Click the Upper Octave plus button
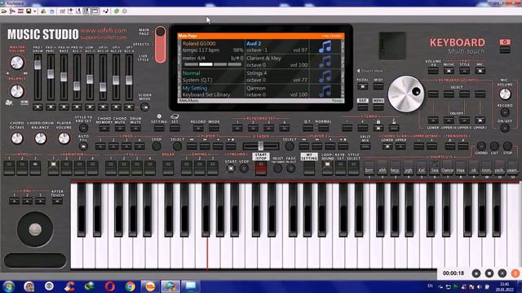The height and width of the screenshot is (293, 522). click(x=431, y=146)
